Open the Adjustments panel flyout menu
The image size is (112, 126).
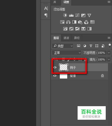click(x=109, y=2)
